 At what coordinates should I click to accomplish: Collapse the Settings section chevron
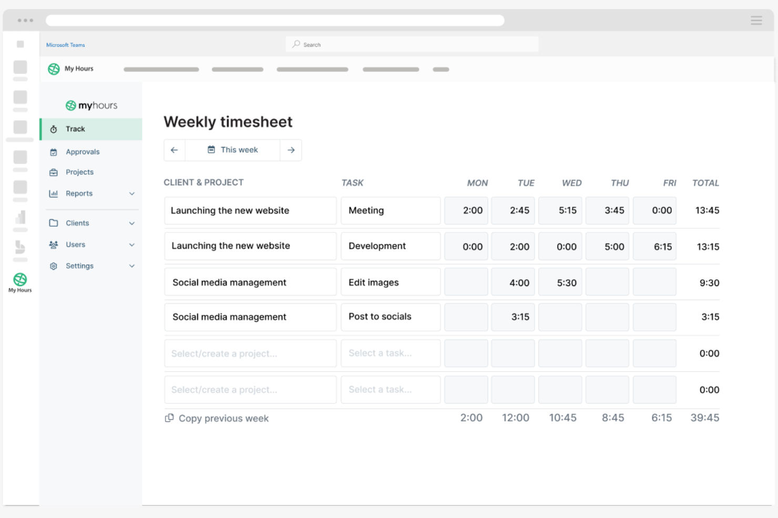point(132,266)
